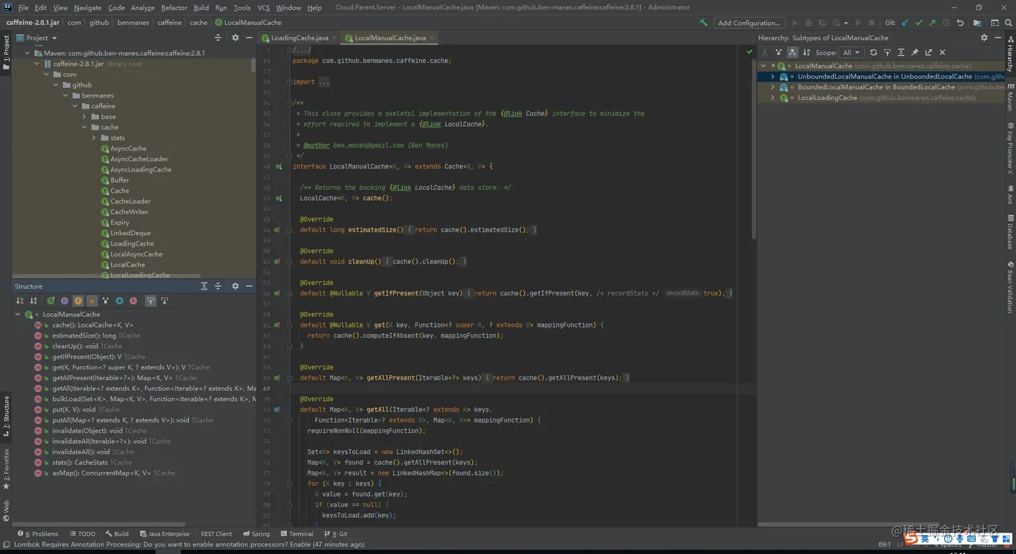Expand the stats folder in Project tree
The width and height of the screenshot is (1016, 554).
[94, 138]
